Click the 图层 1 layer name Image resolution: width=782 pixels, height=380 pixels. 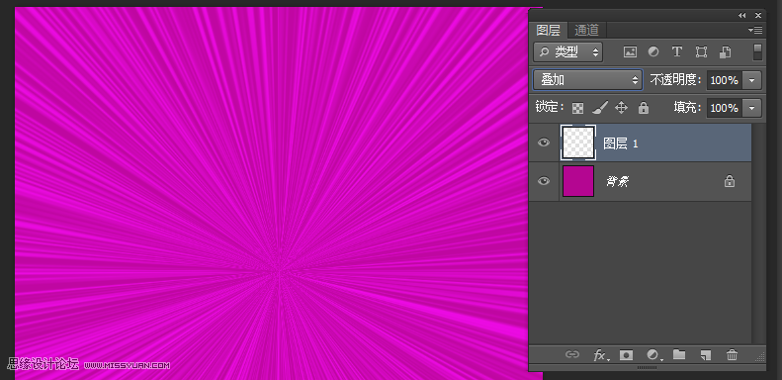click(621, 143)
